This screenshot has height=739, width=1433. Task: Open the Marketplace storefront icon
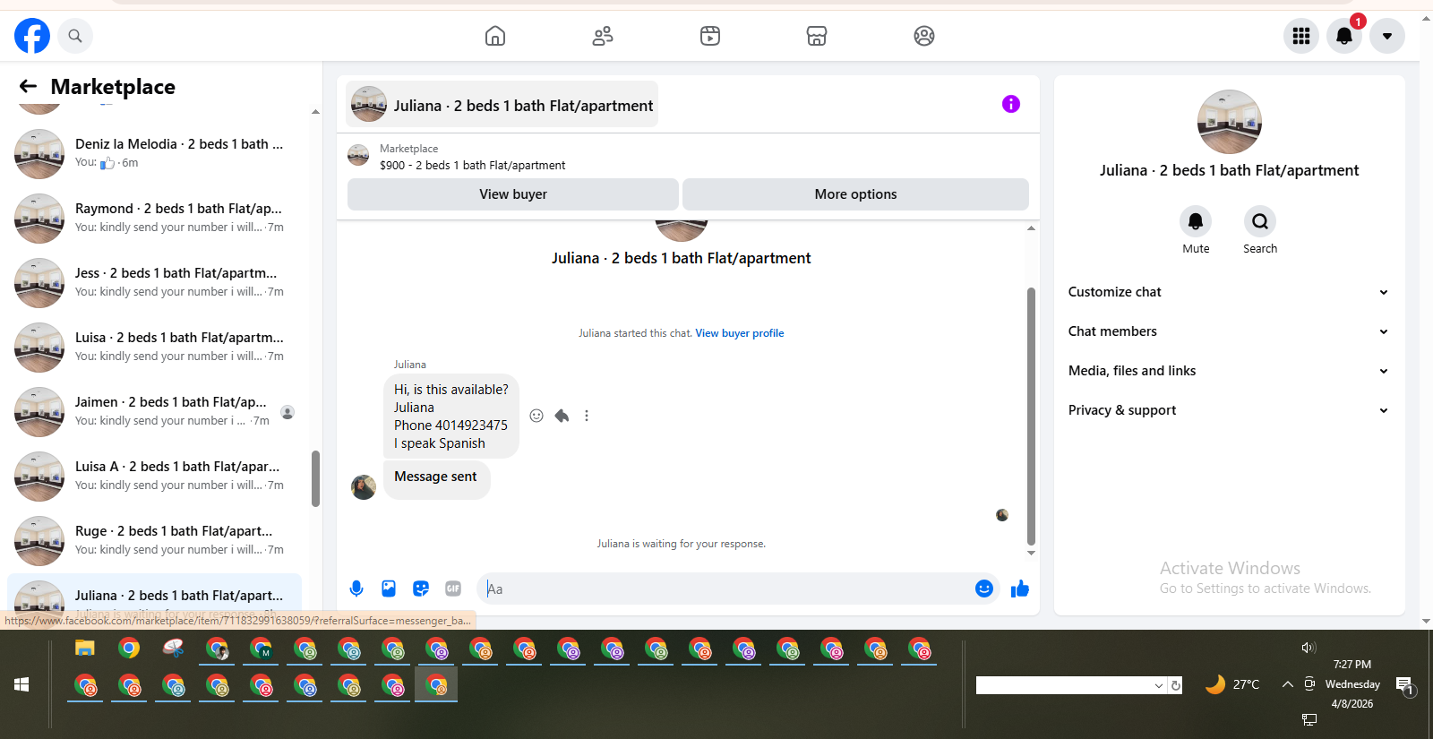pyautogui.click(x=817, y=36)
